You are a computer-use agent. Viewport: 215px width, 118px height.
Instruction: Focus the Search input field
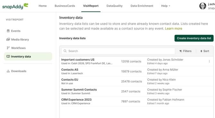[x=118, y=51]
